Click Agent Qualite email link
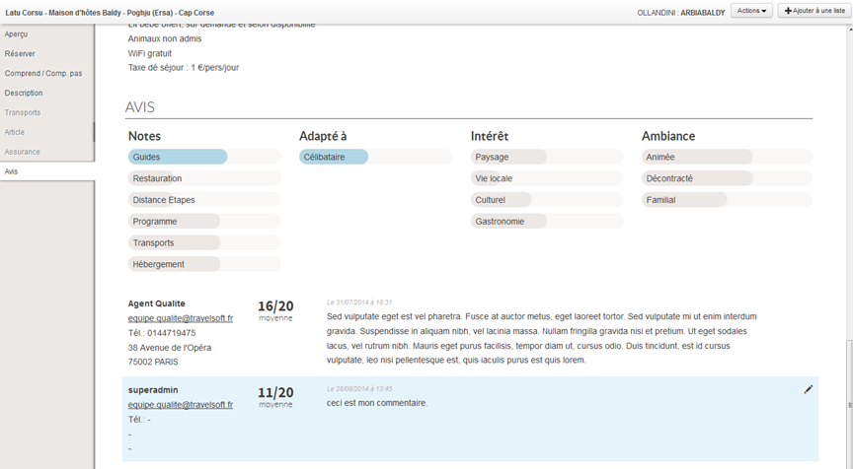The image size is (853, 469). click(x=180, y=318)
